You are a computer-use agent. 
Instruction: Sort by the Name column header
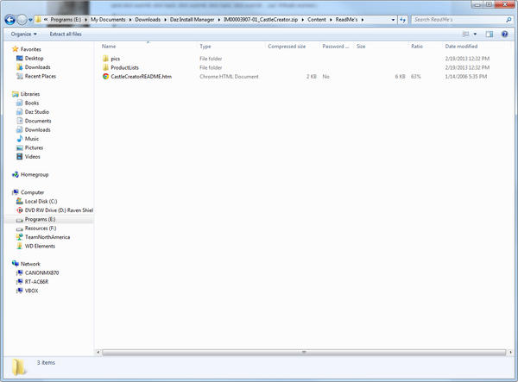[x=109, y=47]
